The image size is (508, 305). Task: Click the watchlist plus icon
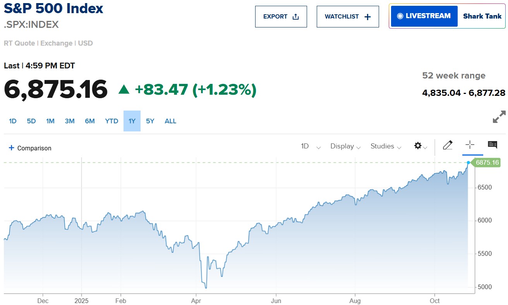368,17
